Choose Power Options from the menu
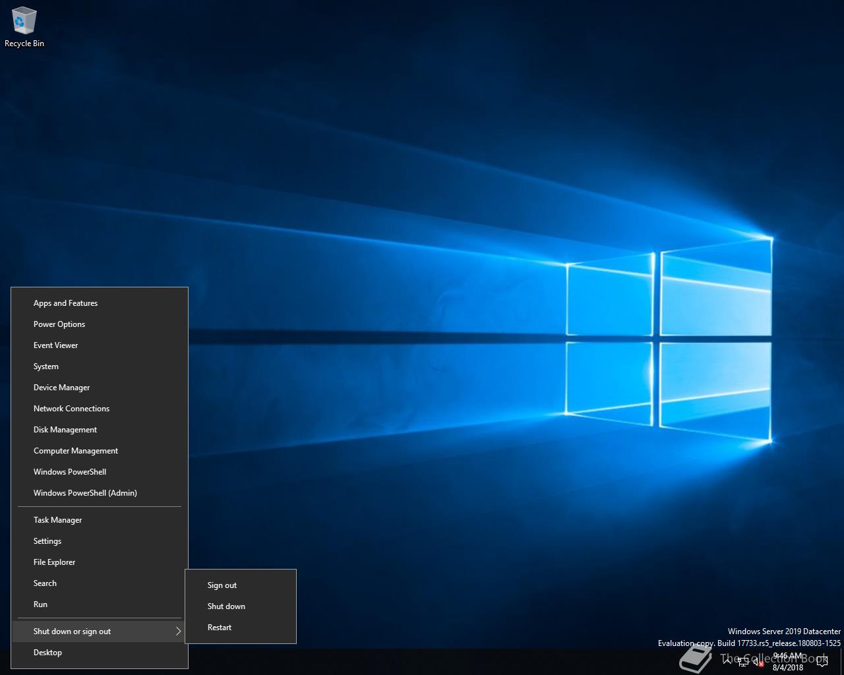 coord(100,324)
